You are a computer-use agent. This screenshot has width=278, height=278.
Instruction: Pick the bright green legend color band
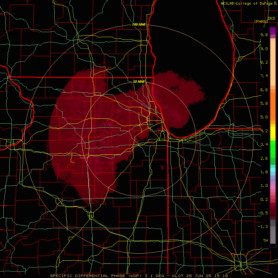click(x=273, y=149)
